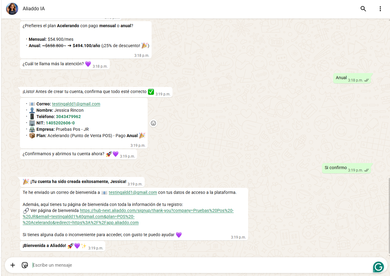The width and height of the screenshot is (390, 276).
Task: Click the chat vertical scrollbar
Action: click(x=389, y=216)
